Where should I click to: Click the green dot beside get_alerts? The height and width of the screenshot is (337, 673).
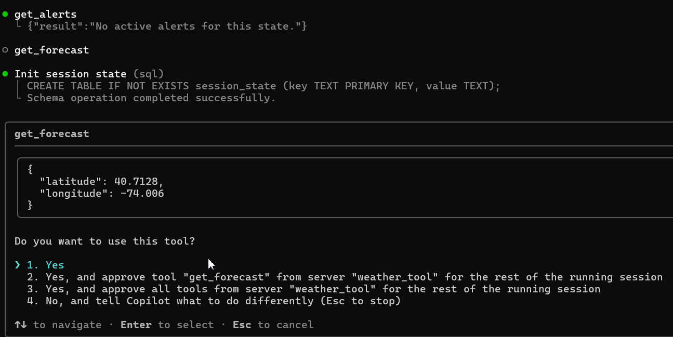coord(5,15)
